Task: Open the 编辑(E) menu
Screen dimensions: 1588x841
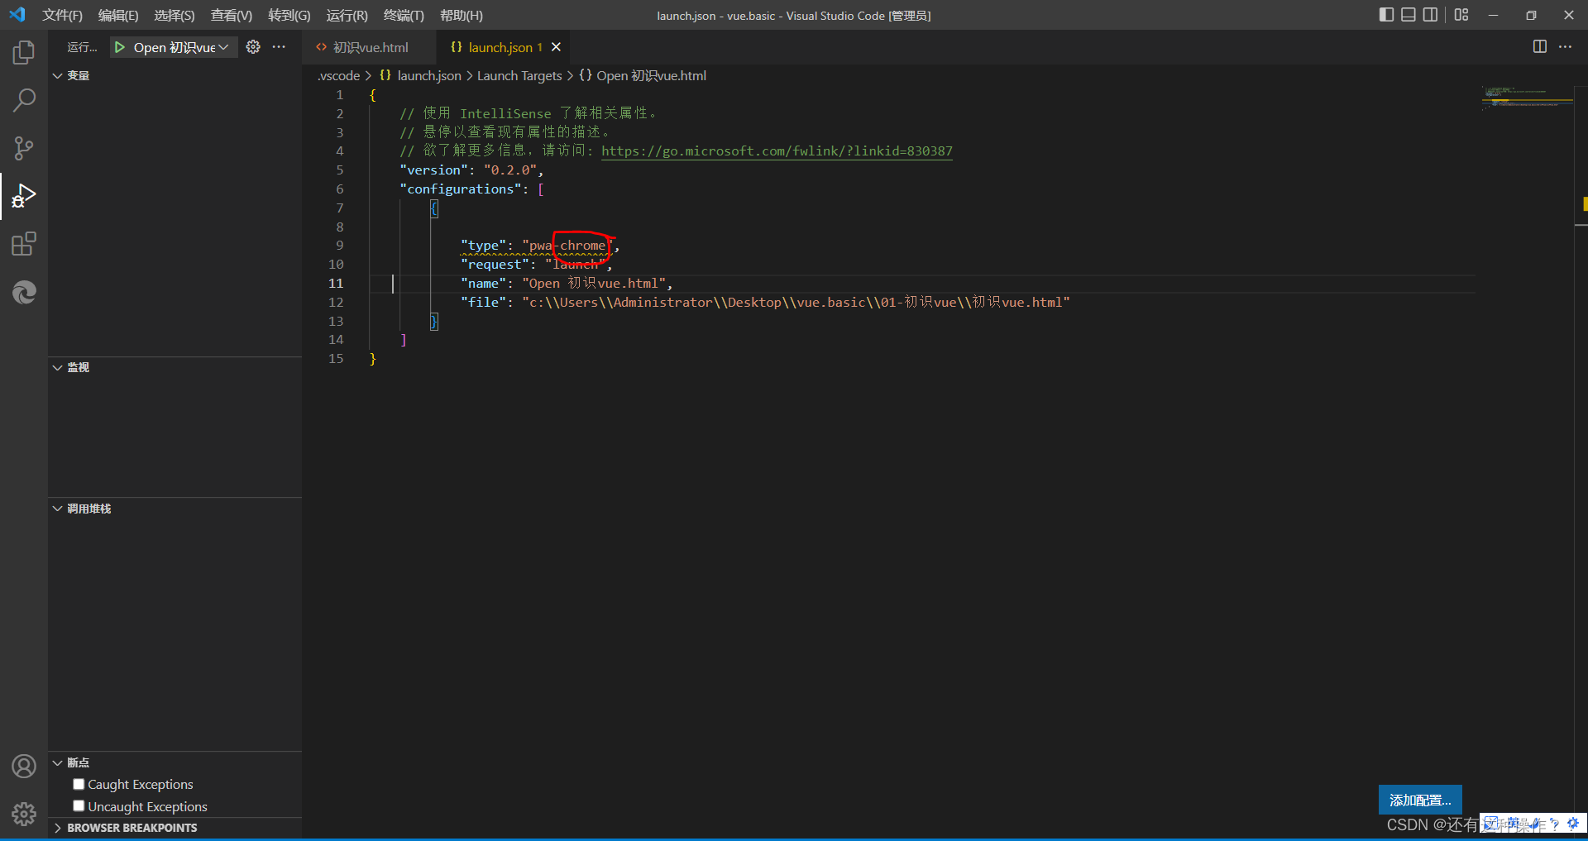Action: [x=118, y=16]
